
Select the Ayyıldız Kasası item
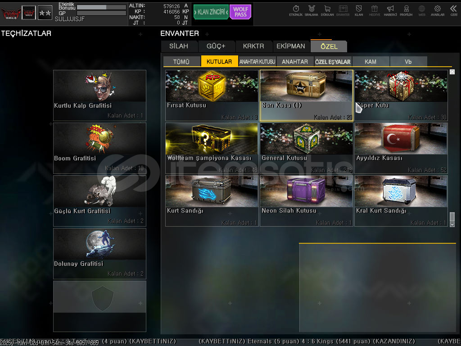pos(401,148)
